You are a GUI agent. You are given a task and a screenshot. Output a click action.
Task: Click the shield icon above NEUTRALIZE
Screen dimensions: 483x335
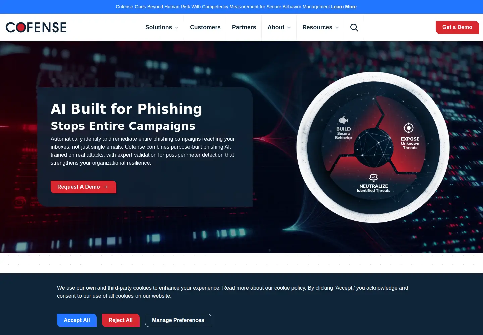point(374,177)
